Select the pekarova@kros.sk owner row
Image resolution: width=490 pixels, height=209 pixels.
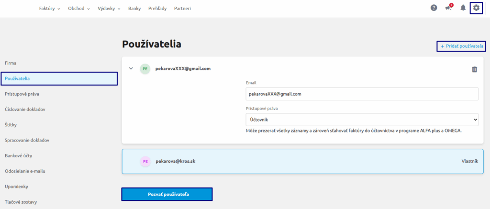[x=302, y=161]
